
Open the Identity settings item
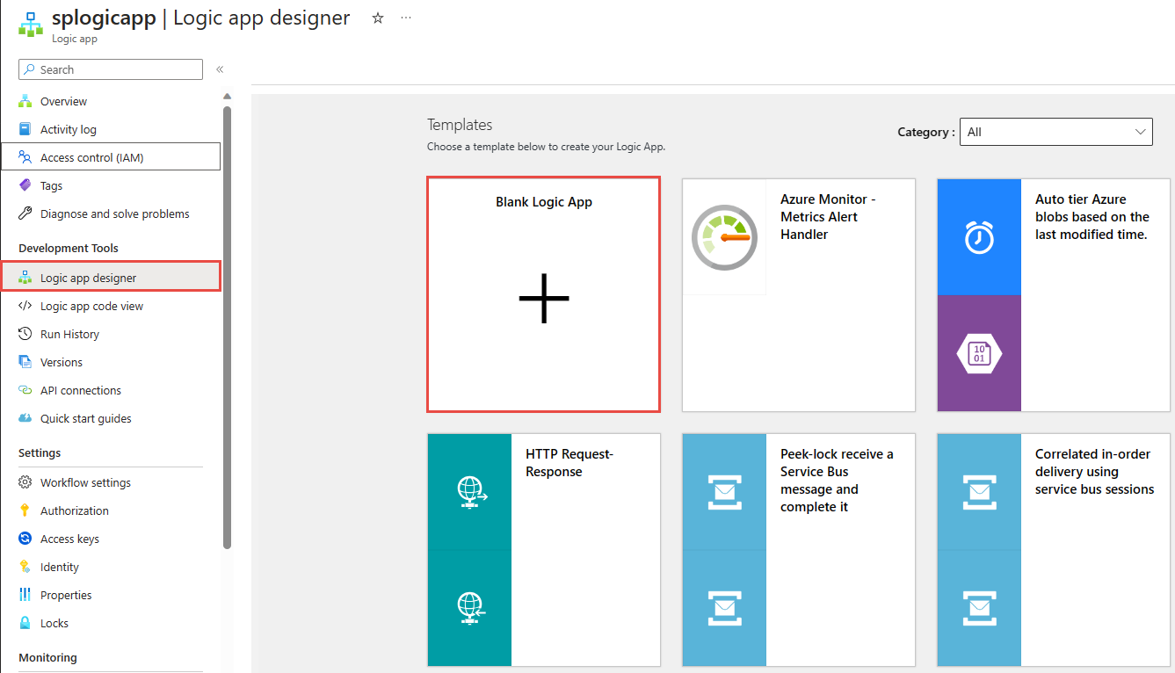pos(60,567)
